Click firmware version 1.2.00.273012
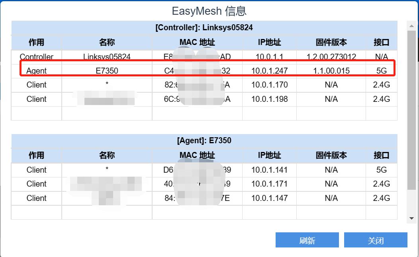Image resolution: width=419 pixels, height=257 pixels. pyautogui.click(x=331, y=57)
